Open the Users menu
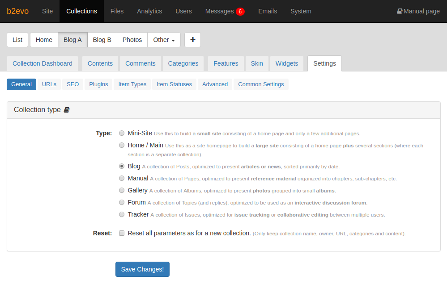 [183, 11]
